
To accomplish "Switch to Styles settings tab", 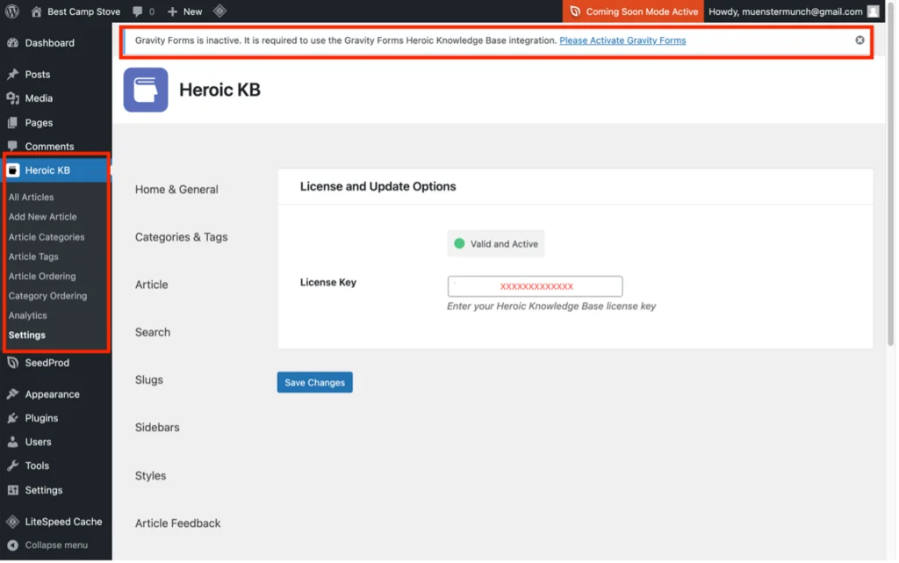I will [150, 476].
